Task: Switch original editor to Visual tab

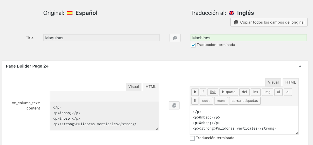Action: (134, 87)
